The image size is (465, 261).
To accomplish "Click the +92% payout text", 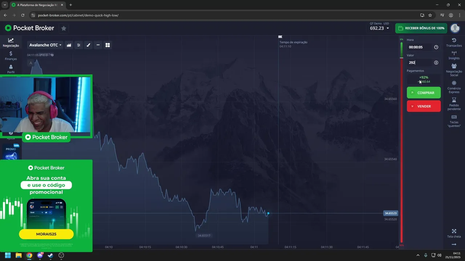I will (424, 77).
